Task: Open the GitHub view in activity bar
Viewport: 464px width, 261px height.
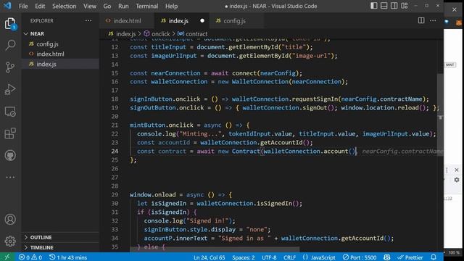Action: pos(10,155)
